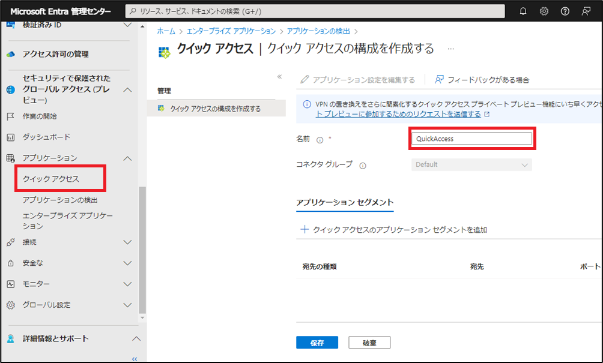The width and height of the screenshot is (603, 363).
Task: Collapse the 管理 blade menu double chevron
Action: tap(280, 76)
